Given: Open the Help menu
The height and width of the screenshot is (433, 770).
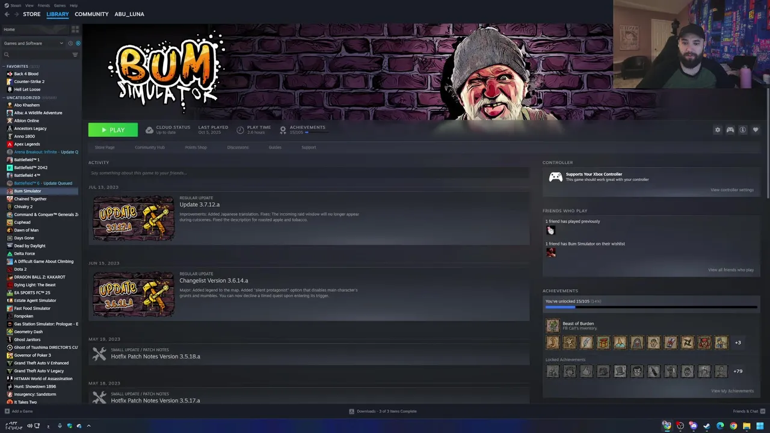Looking at the screenshot, I should point(73,5).
